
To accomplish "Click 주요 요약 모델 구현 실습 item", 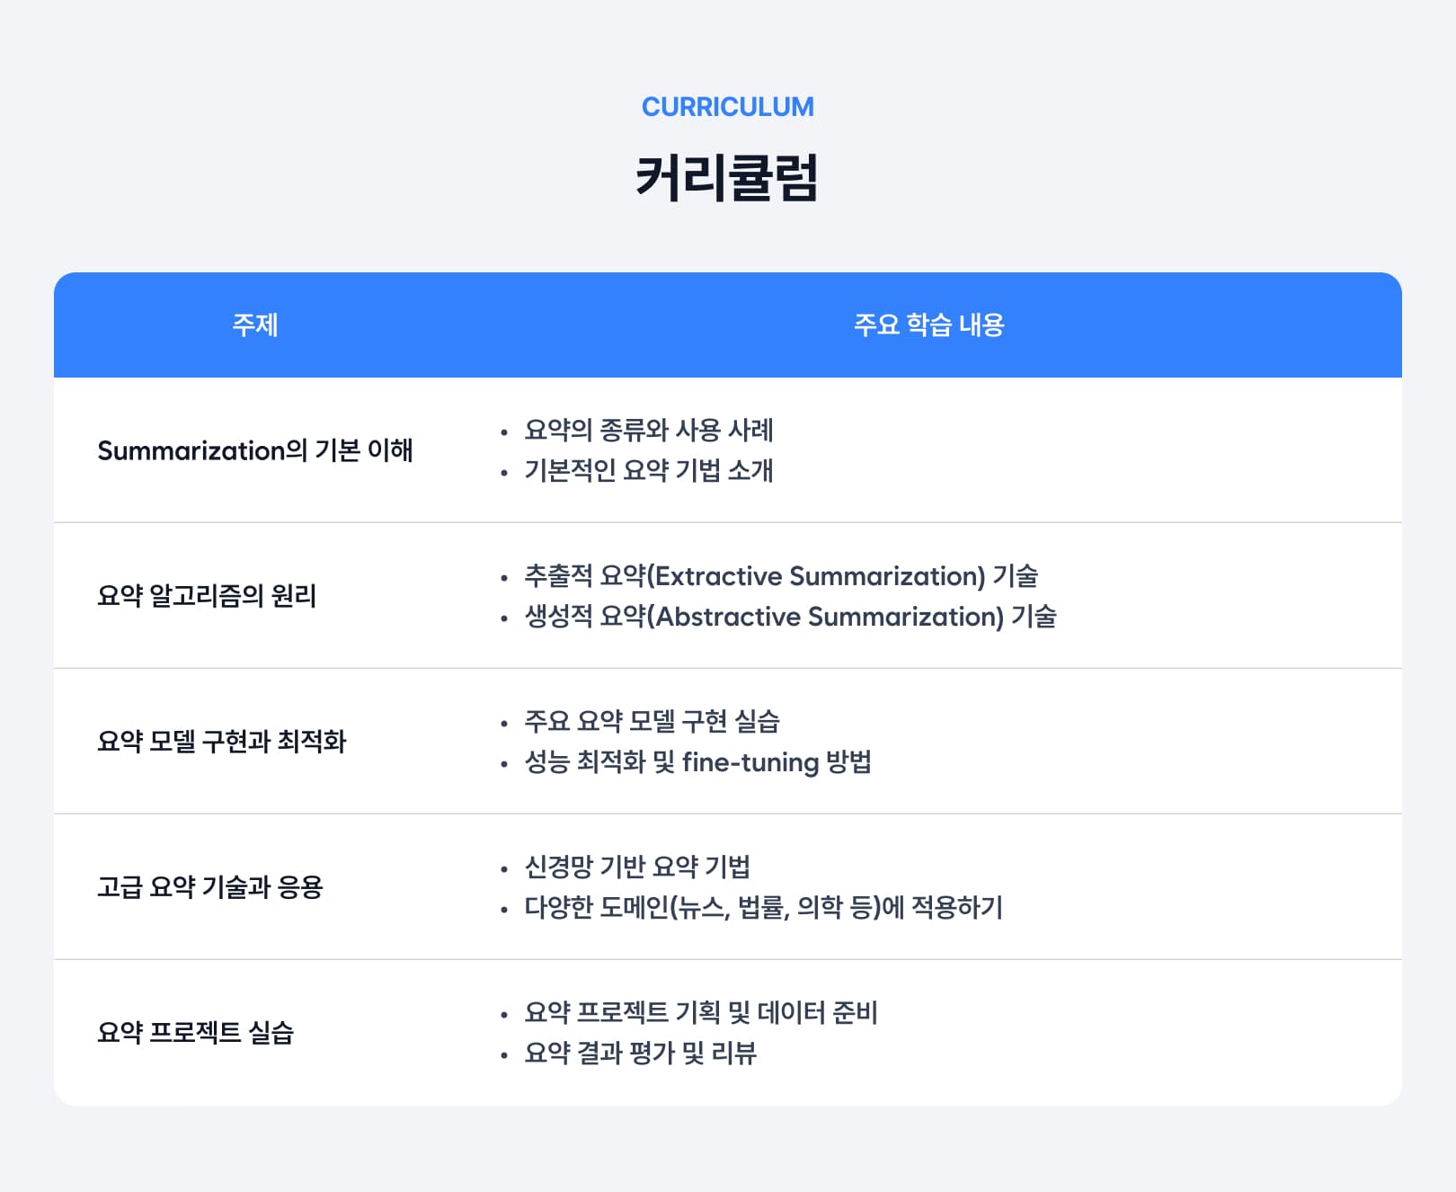I will (652, 721).
